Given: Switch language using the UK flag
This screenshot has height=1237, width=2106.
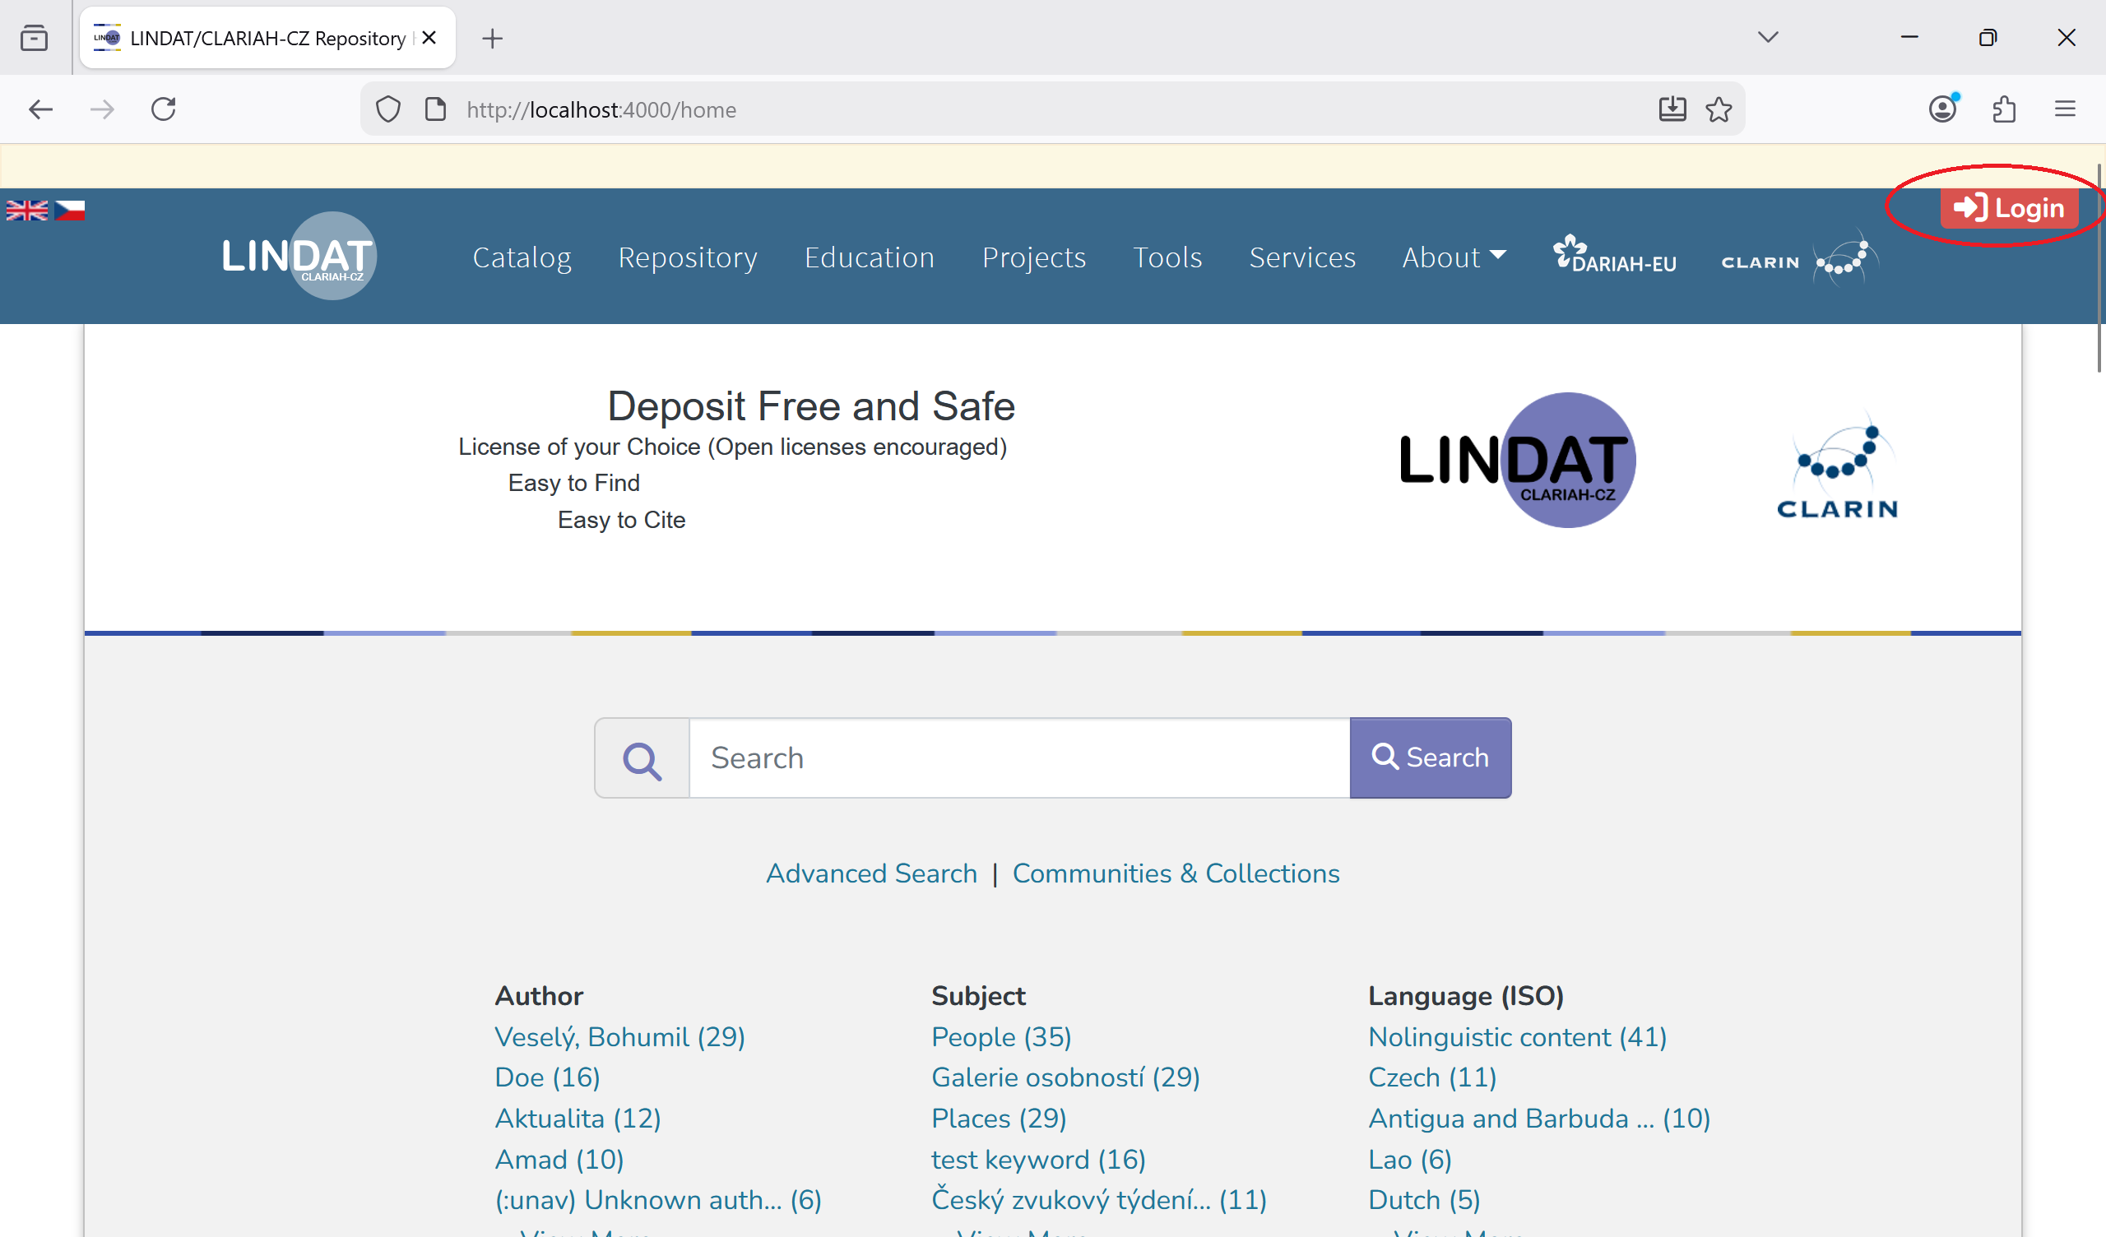Looking at the screenshot, I should click(27, 210).
